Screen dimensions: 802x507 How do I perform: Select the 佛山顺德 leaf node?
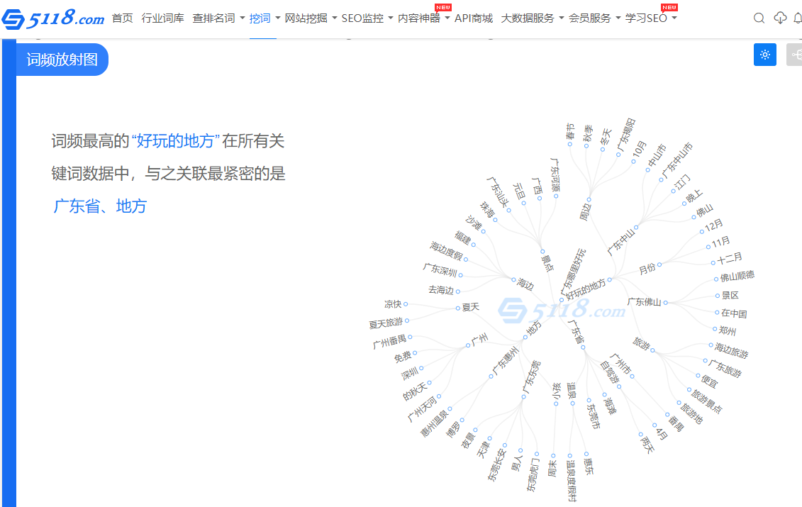click(737, 277)
